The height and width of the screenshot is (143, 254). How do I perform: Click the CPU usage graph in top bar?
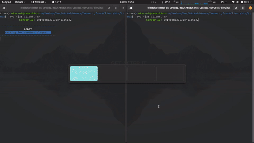(x=194, y=2)
